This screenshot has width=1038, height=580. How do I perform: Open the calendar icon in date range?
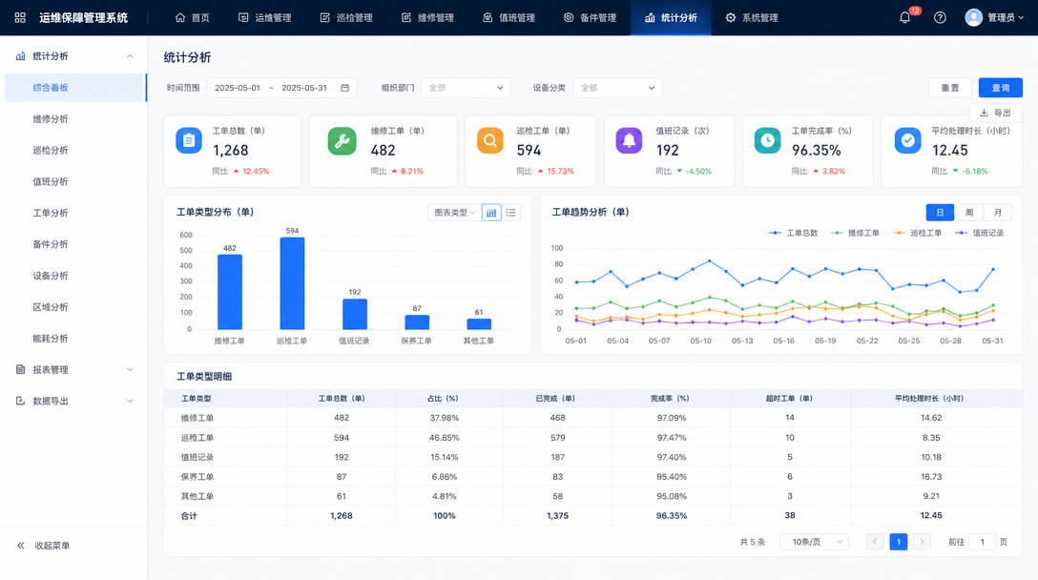[345, 88]
